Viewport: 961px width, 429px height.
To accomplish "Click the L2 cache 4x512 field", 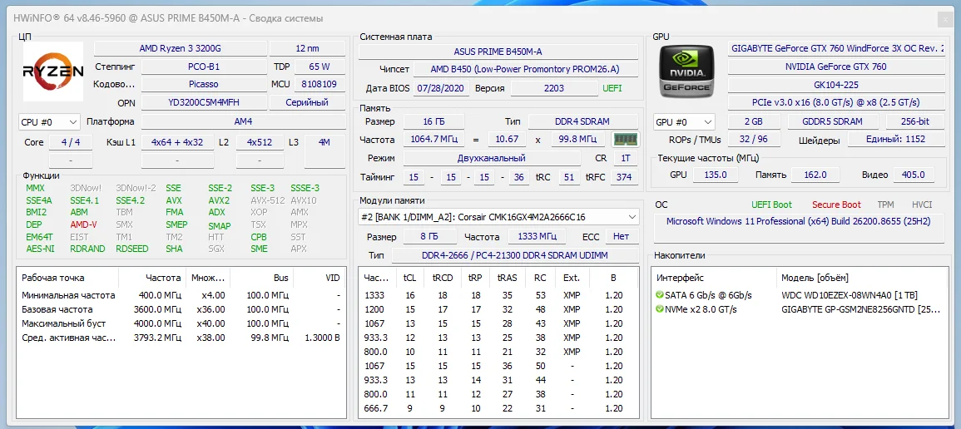I will point(260,142).
